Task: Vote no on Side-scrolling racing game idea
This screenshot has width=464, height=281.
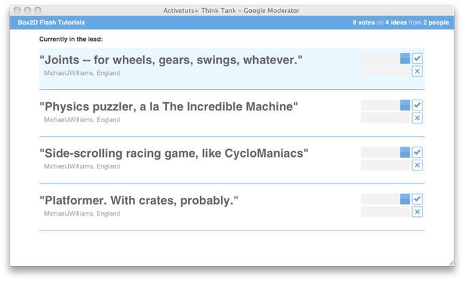Action: (x=418, y=165)
